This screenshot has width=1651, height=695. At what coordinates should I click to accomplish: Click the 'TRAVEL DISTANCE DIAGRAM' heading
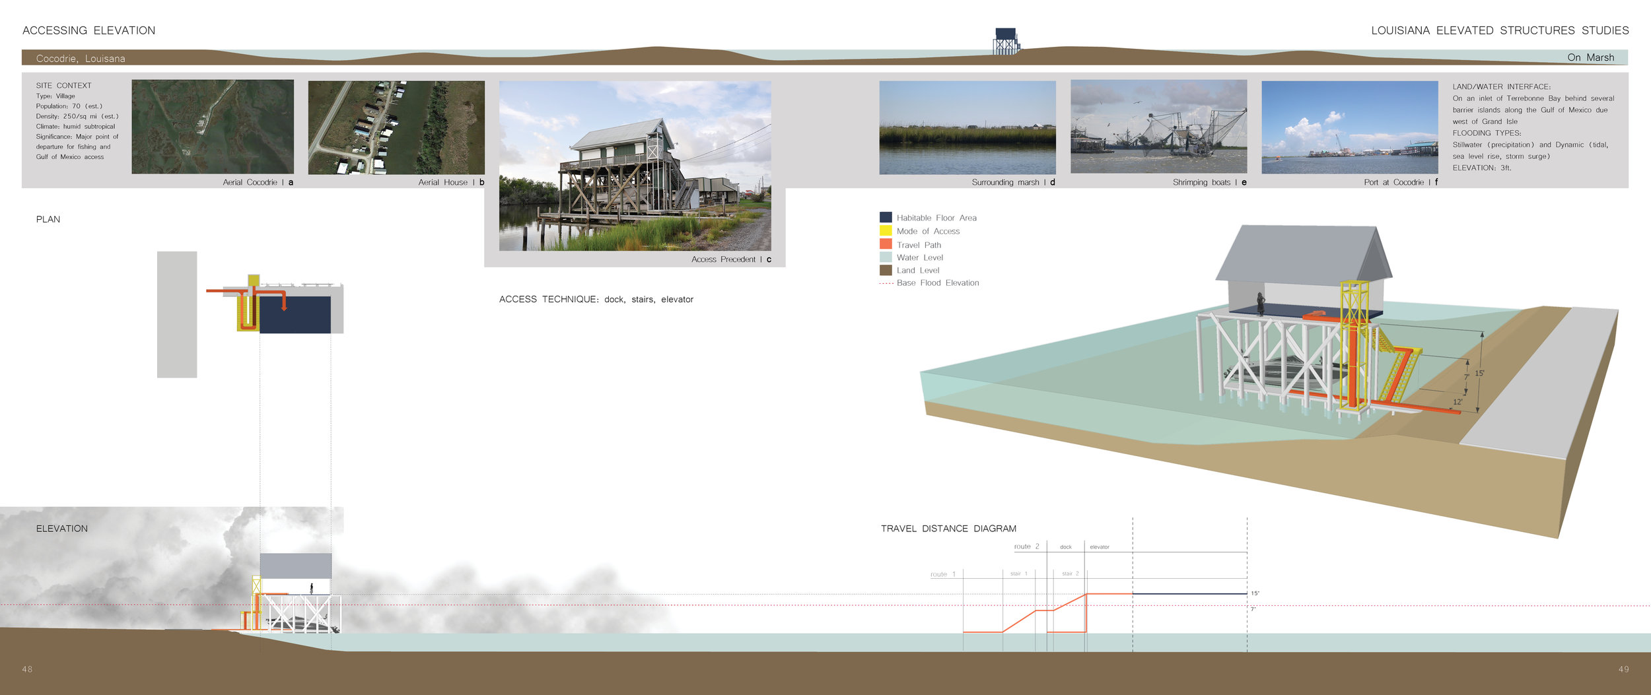coord(948,529)
